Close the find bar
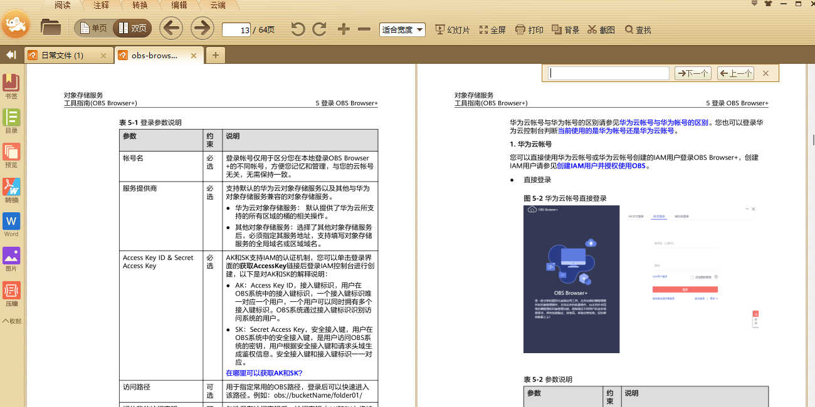The width and height of the screenshot is (815, 407). coord(765,73)
